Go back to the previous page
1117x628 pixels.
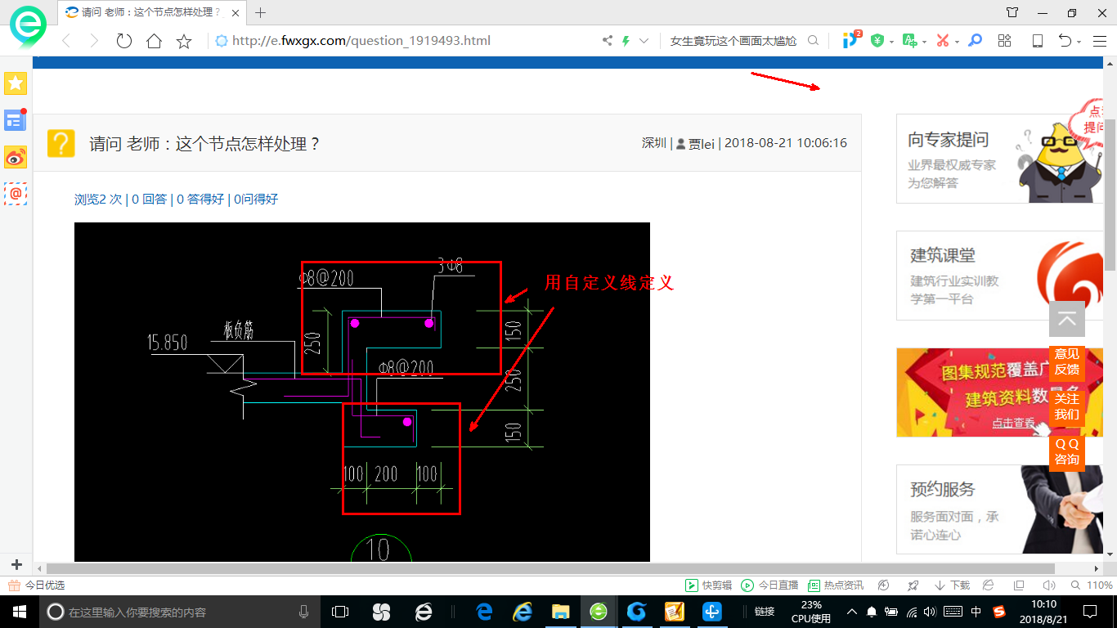click(66, 41)
